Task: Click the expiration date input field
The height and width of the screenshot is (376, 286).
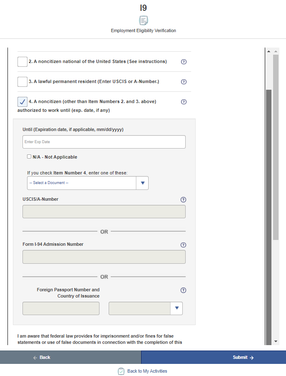Action: click(x=104, y=142)
